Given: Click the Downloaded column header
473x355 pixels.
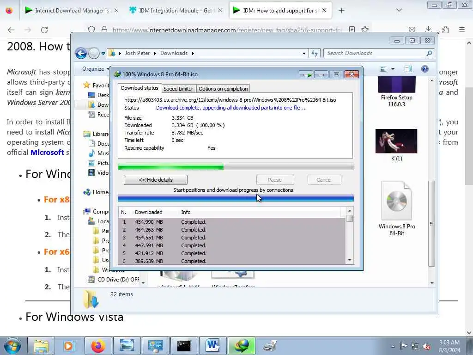Looking at the screenshot, I should [x=148, y=212].
